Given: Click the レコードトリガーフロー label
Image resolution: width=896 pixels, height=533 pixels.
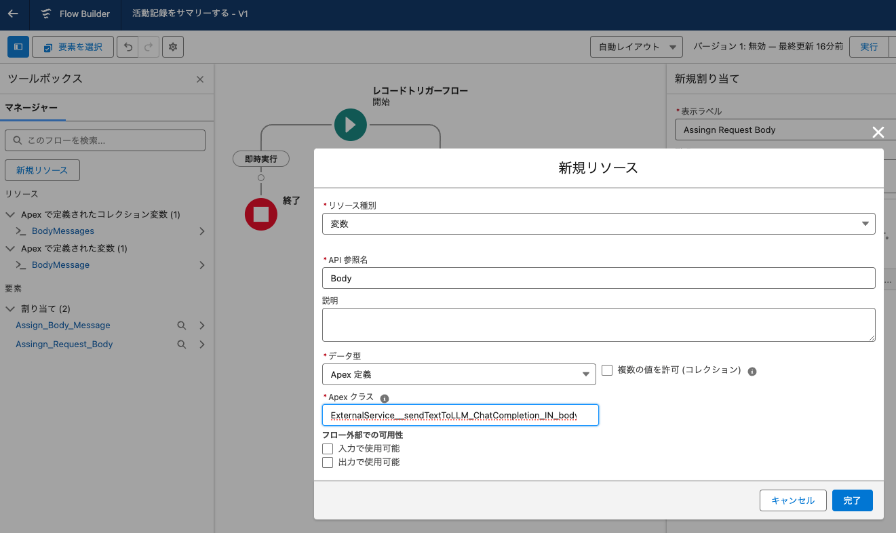Looking at the screenshot, I should click(x=421, y=90).
